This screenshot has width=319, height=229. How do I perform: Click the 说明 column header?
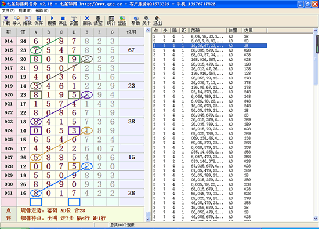pyautogui.click(x=132, y=32)
